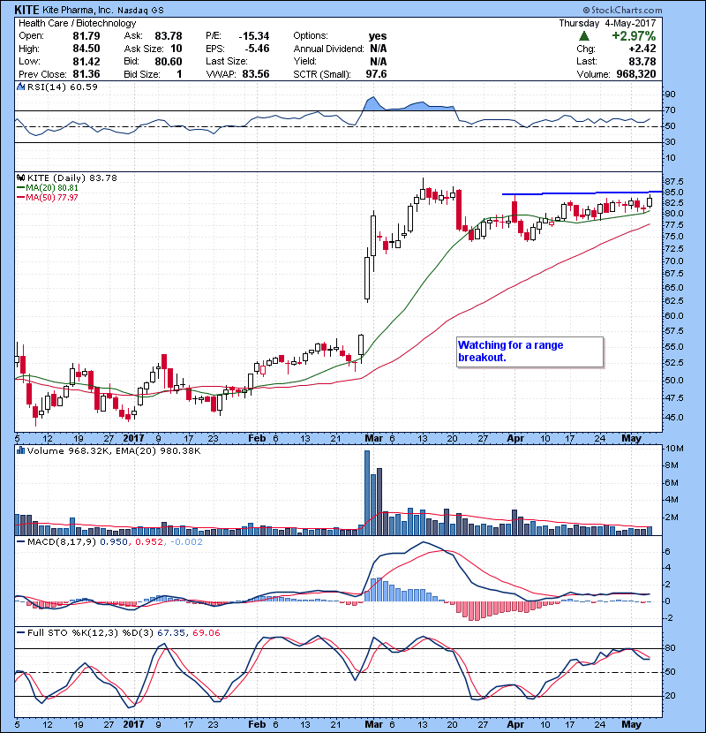The width and height of the screenshot is (706, 733).
Task: Click the RSI value 60.59
Action: tap(85, 87)
